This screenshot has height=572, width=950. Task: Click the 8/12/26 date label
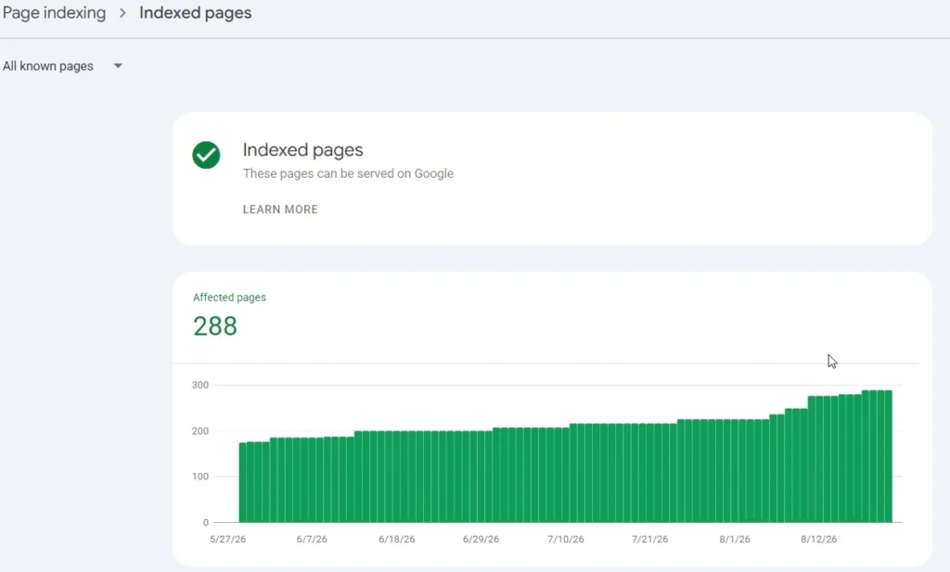pyautogui.click(x=819, y=540)
